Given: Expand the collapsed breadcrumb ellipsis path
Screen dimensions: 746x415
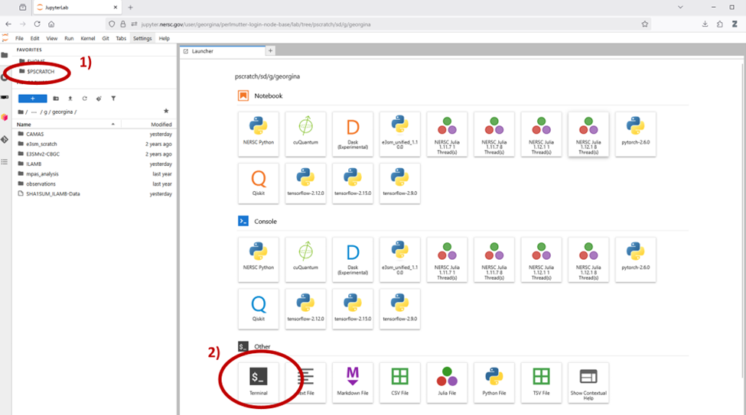Looking at the screenshot, I should coord(34,112).
